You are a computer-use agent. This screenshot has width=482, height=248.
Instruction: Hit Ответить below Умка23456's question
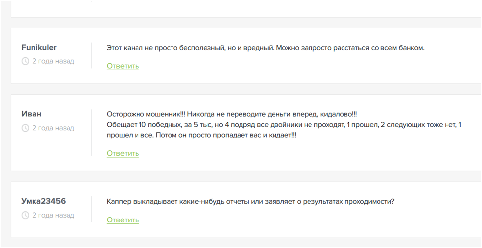click(x=123, y=220)
